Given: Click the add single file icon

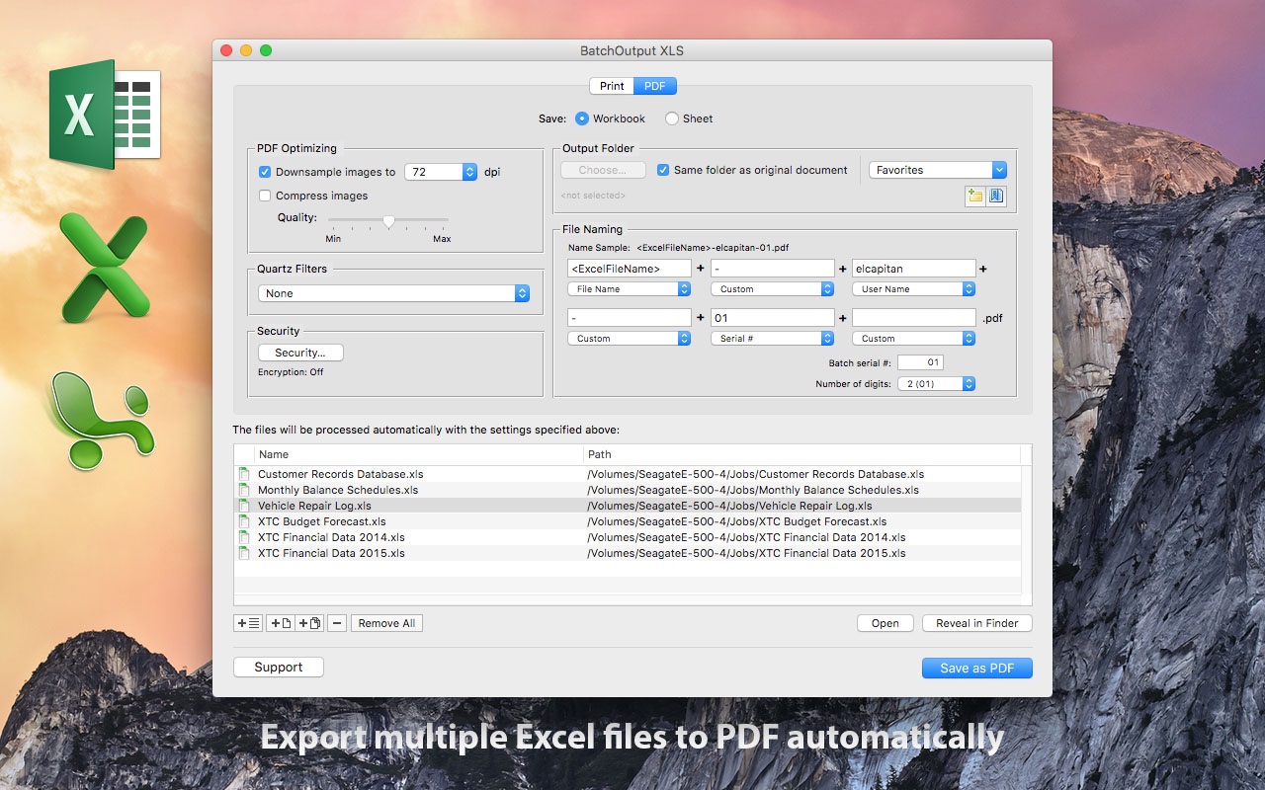Looking at the screenshot, I should point(281,623).
